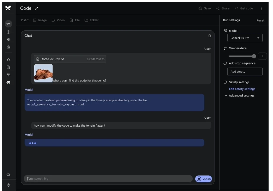The width and height of the screenshot is (273, 191).
Task: Click the Add stop sequence field
Action: click(245, 72)
